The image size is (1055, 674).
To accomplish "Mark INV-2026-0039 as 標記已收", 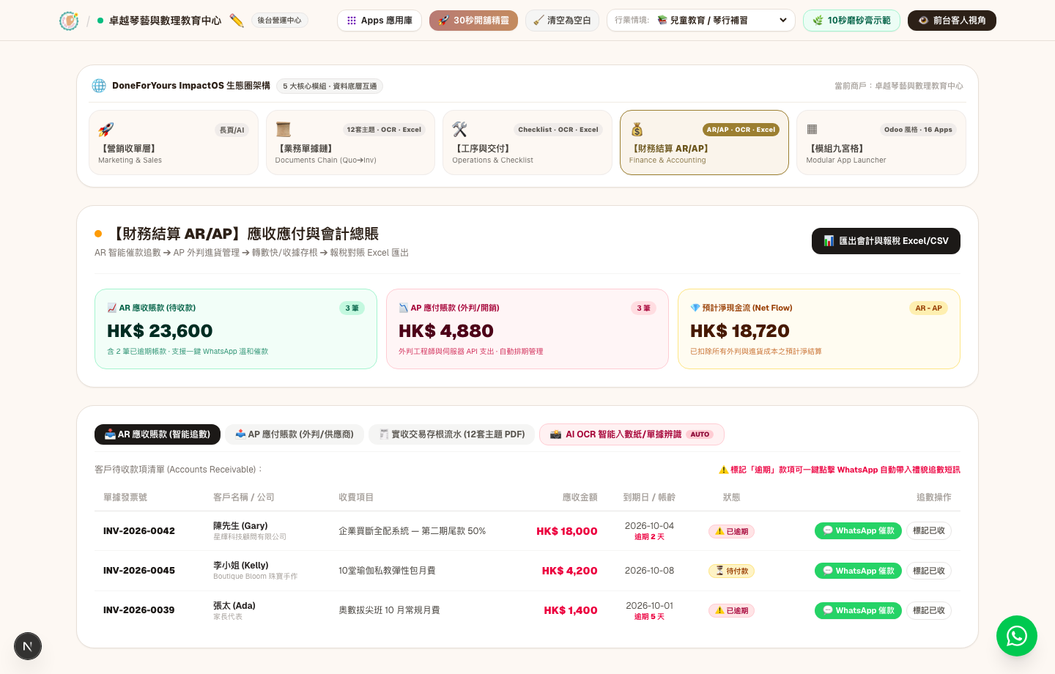I will [x=929, y=610].
